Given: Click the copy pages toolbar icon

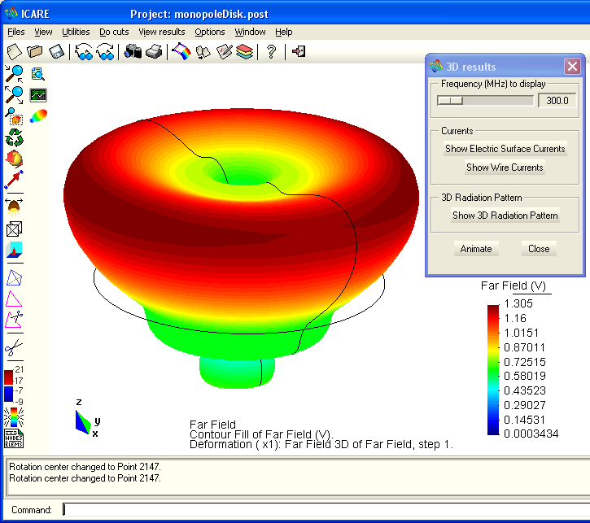Looking at the screenshot, I should tap(203, 52).
